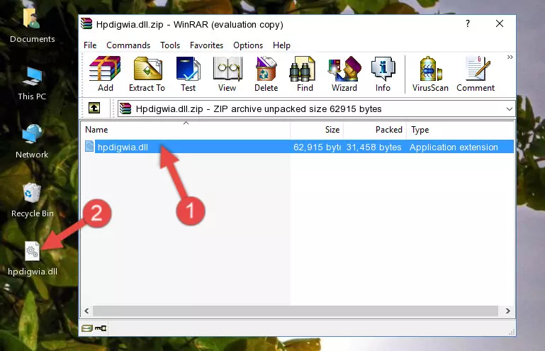This screenshot has width=545, height=351.
Task: Open the Commands menu
Action: click(128, 45)
